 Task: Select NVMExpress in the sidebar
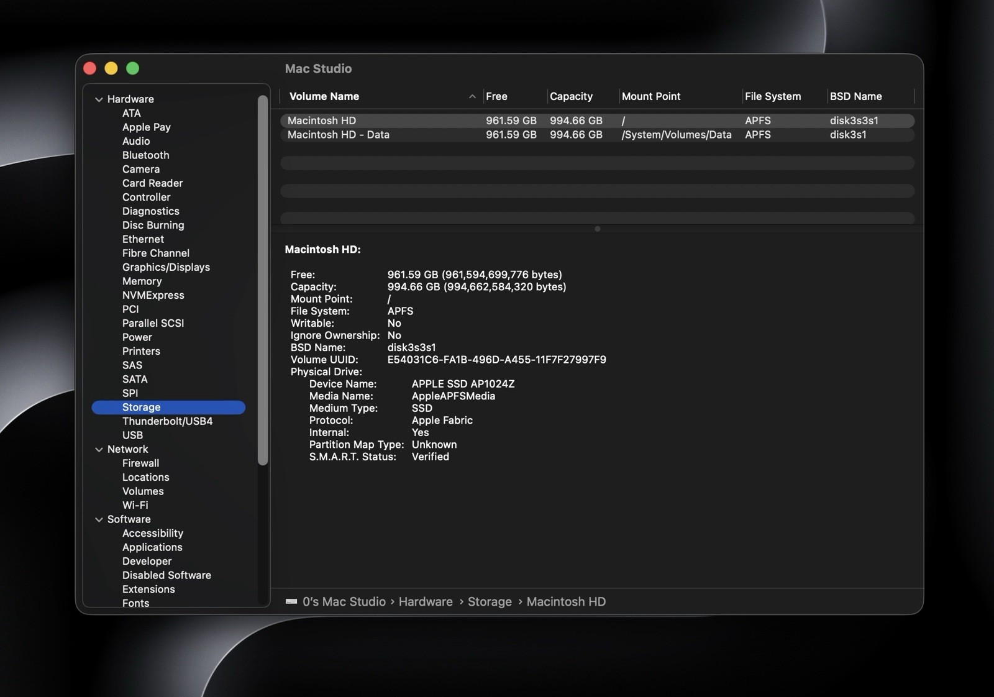(153, 295)
